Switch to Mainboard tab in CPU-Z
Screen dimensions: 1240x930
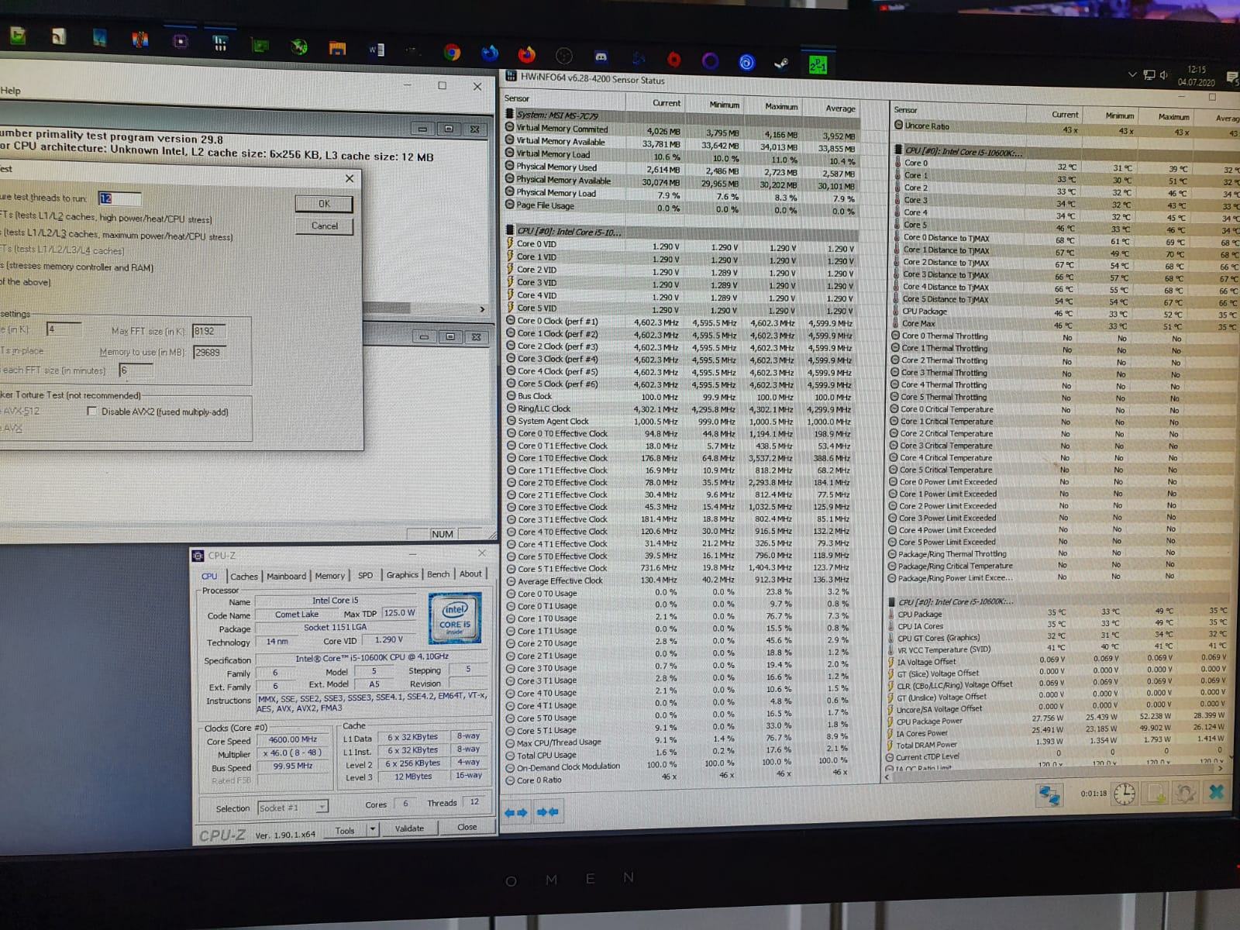[x=286, y=576]
